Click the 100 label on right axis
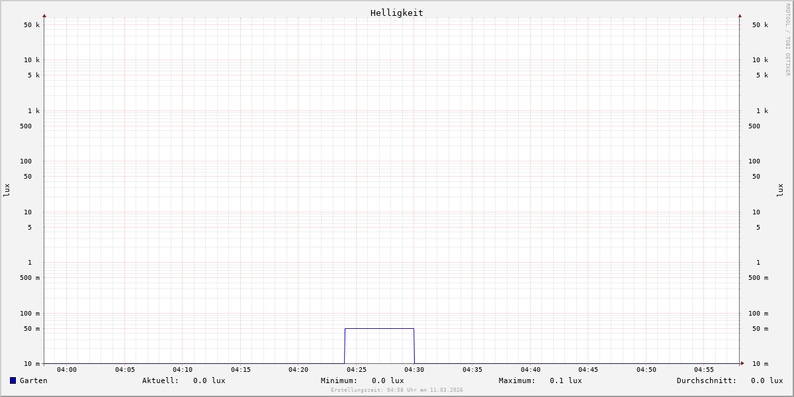Image resolution: width=794 pixels, height=397 pixels. point(754,161)
